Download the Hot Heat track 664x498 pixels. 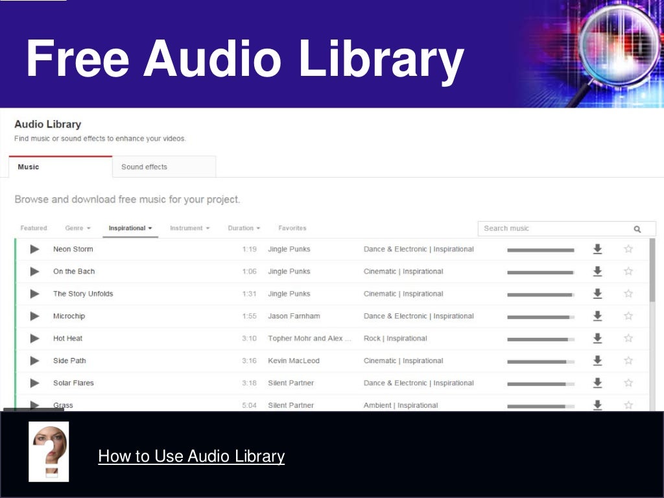(x=597, y=338)
